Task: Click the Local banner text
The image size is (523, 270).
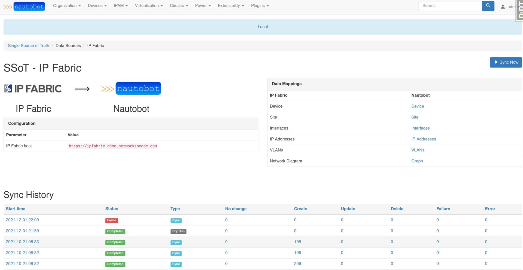Action: (263, 27)
